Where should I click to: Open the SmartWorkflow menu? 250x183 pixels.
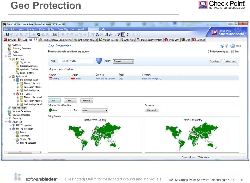66,29
